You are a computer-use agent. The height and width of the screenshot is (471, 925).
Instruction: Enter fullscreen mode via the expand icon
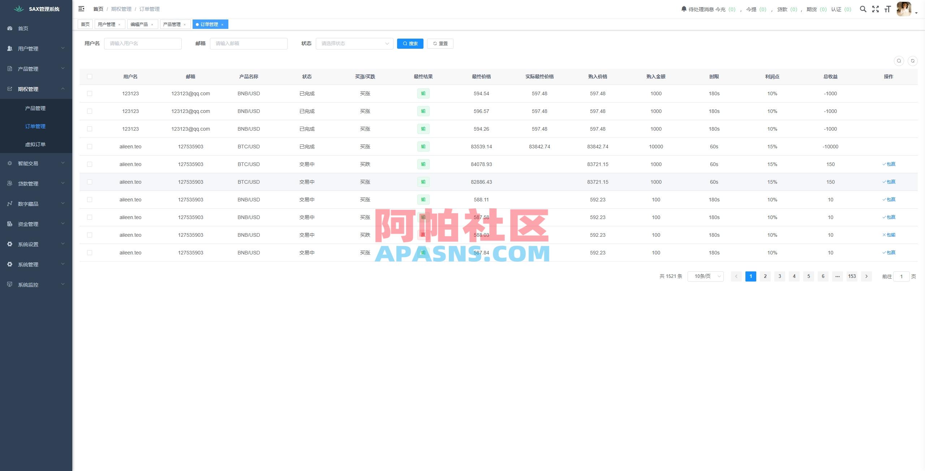(876, 9)
